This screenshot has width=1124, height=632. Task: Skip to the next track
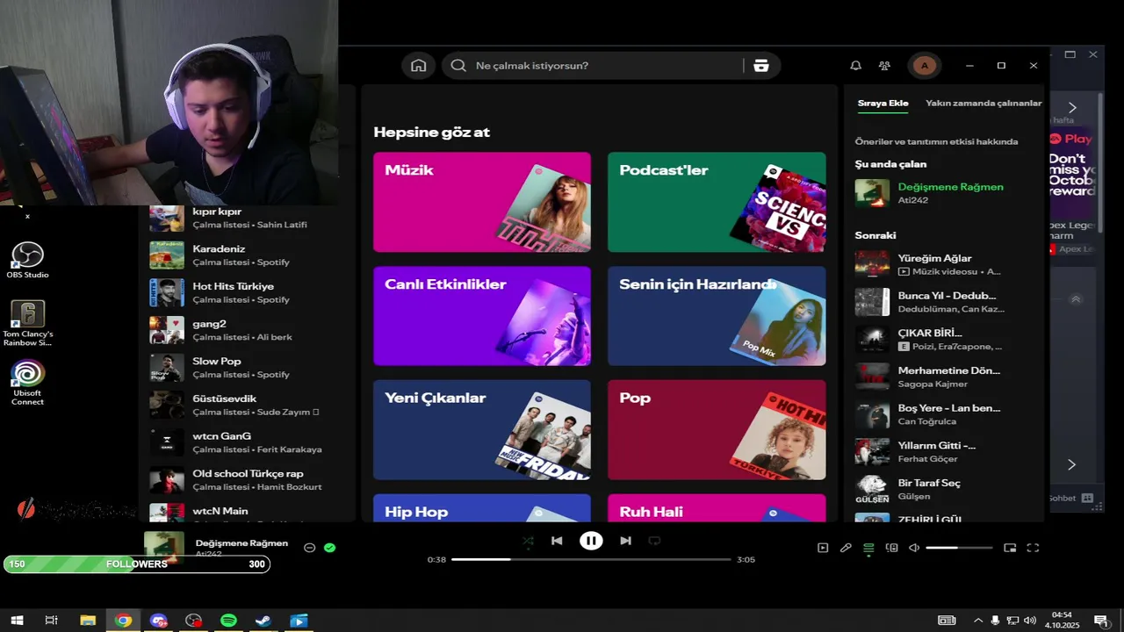[x=625, y=541]
